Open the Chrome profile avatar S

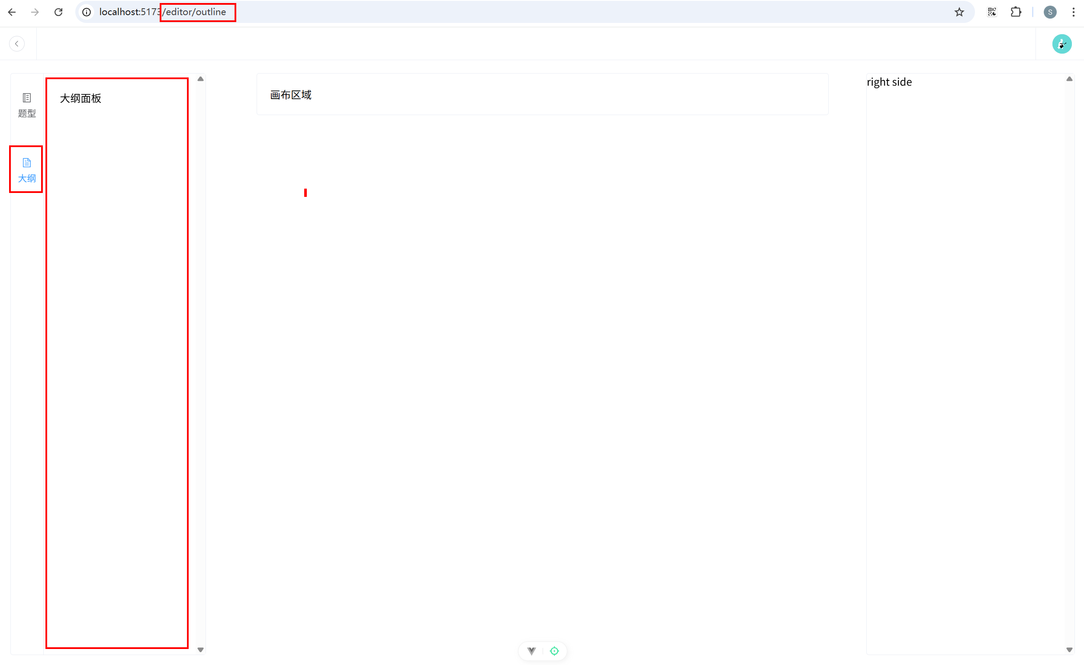pos(1050,12)
